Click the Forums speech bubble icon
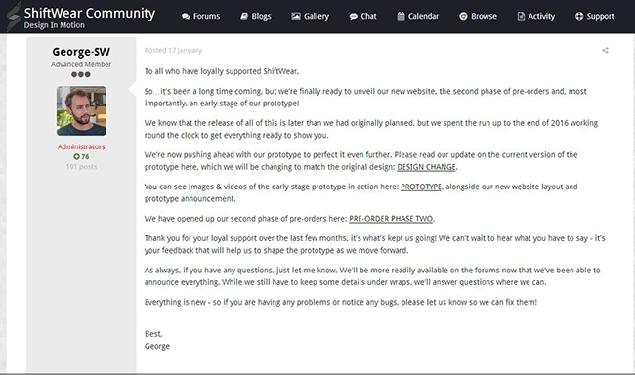635x375 pixels. point(186,17)
